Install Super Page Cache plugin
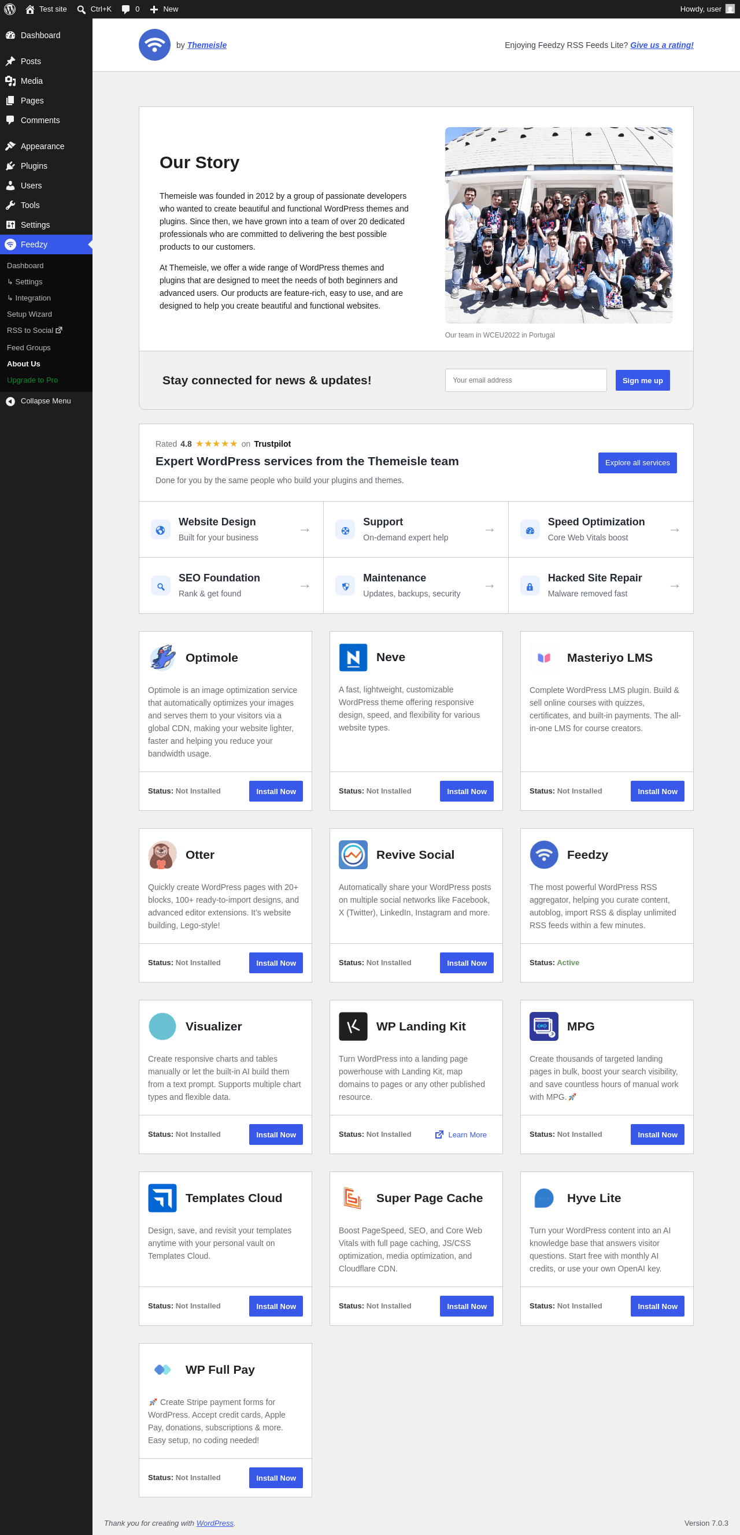The width and height of the screenshot is (740, 1535). (467, 1306)
